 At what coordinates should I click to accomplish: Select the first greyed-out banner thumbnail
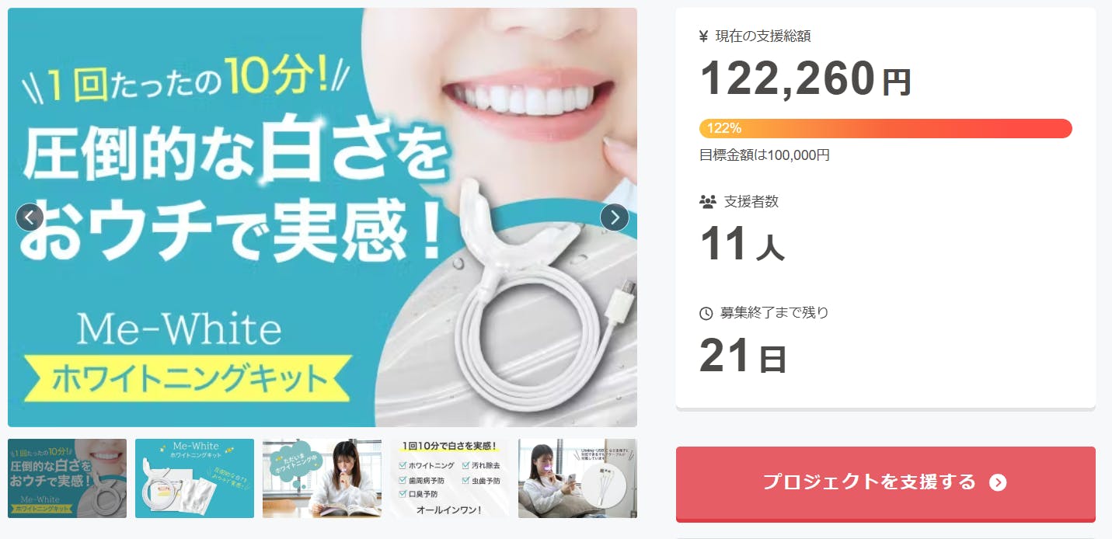click(x=67, y=478)
